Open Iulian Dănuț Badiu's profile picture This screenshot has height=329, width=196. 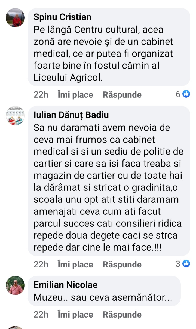(x=15, y=116)
